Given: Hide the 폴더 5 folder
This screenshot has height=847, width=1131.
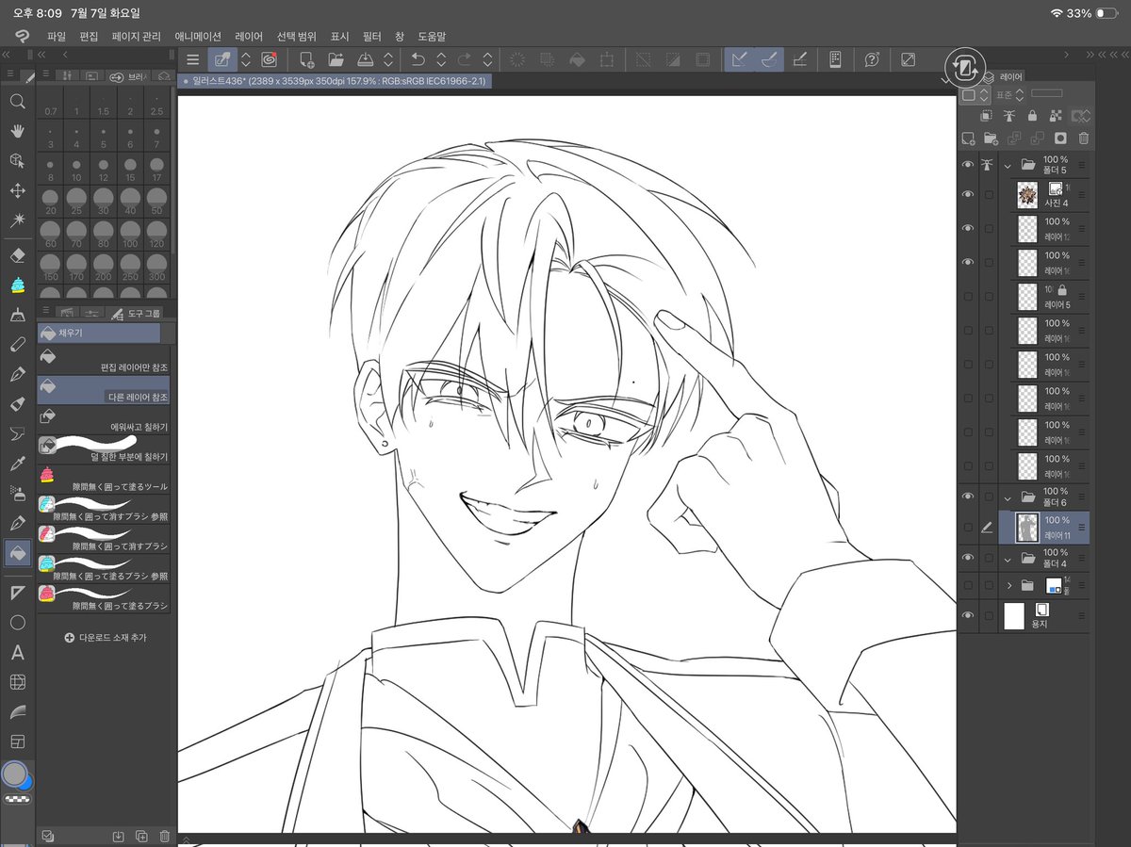Looking at the screenshot, I should [967, 164].
